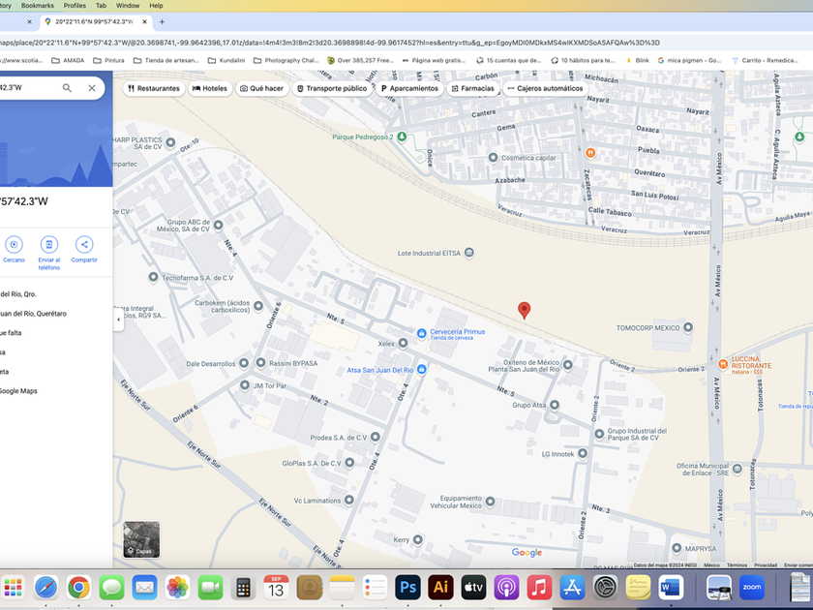This screenshot has width=813, height=610.
Task: Click the Atsa San Juan Del Río pin
Action: [422, 369]
